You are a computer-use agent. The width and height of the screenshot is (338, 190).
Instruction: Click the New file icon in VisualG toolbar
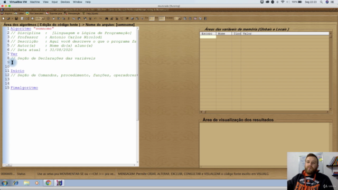3,18
